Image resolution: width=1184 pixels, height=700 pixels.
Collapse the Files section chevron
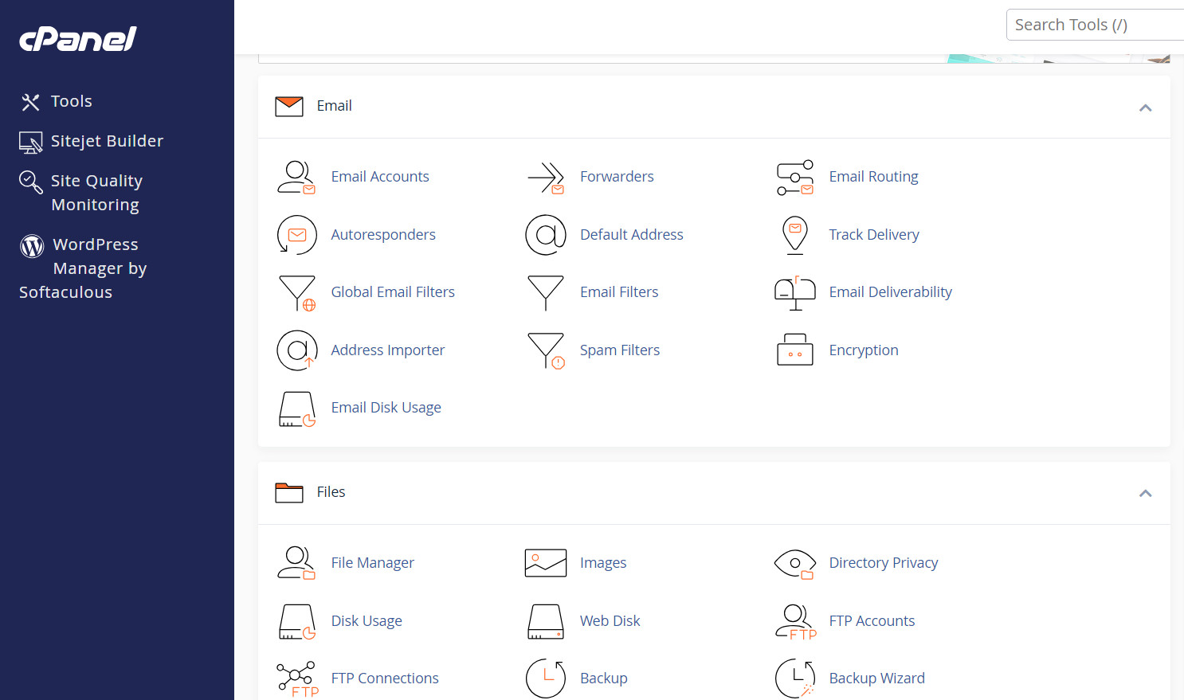(1145, 493)
